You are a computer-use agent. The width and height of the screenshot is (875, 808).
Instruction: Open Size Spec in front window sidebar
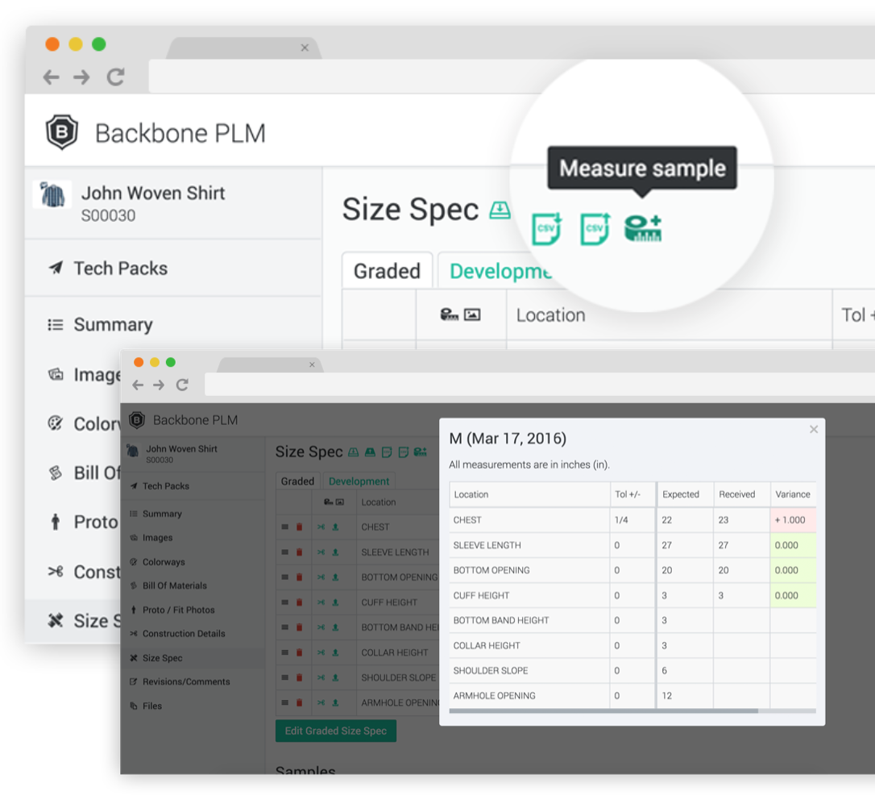[193, 658]
